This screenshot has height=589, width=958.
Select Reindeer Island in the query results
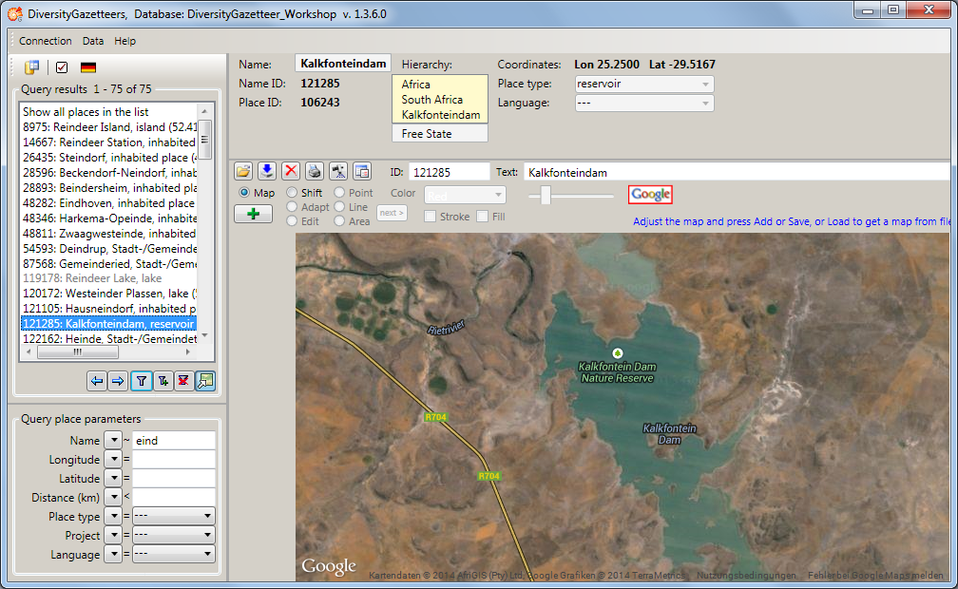click(107, 126)
